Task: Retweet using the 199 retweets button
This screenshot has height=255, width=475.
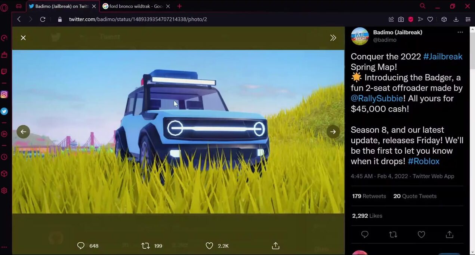Action: [152, 246]
